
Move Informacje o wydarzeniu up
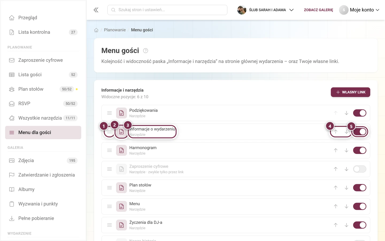click(336, 132)
